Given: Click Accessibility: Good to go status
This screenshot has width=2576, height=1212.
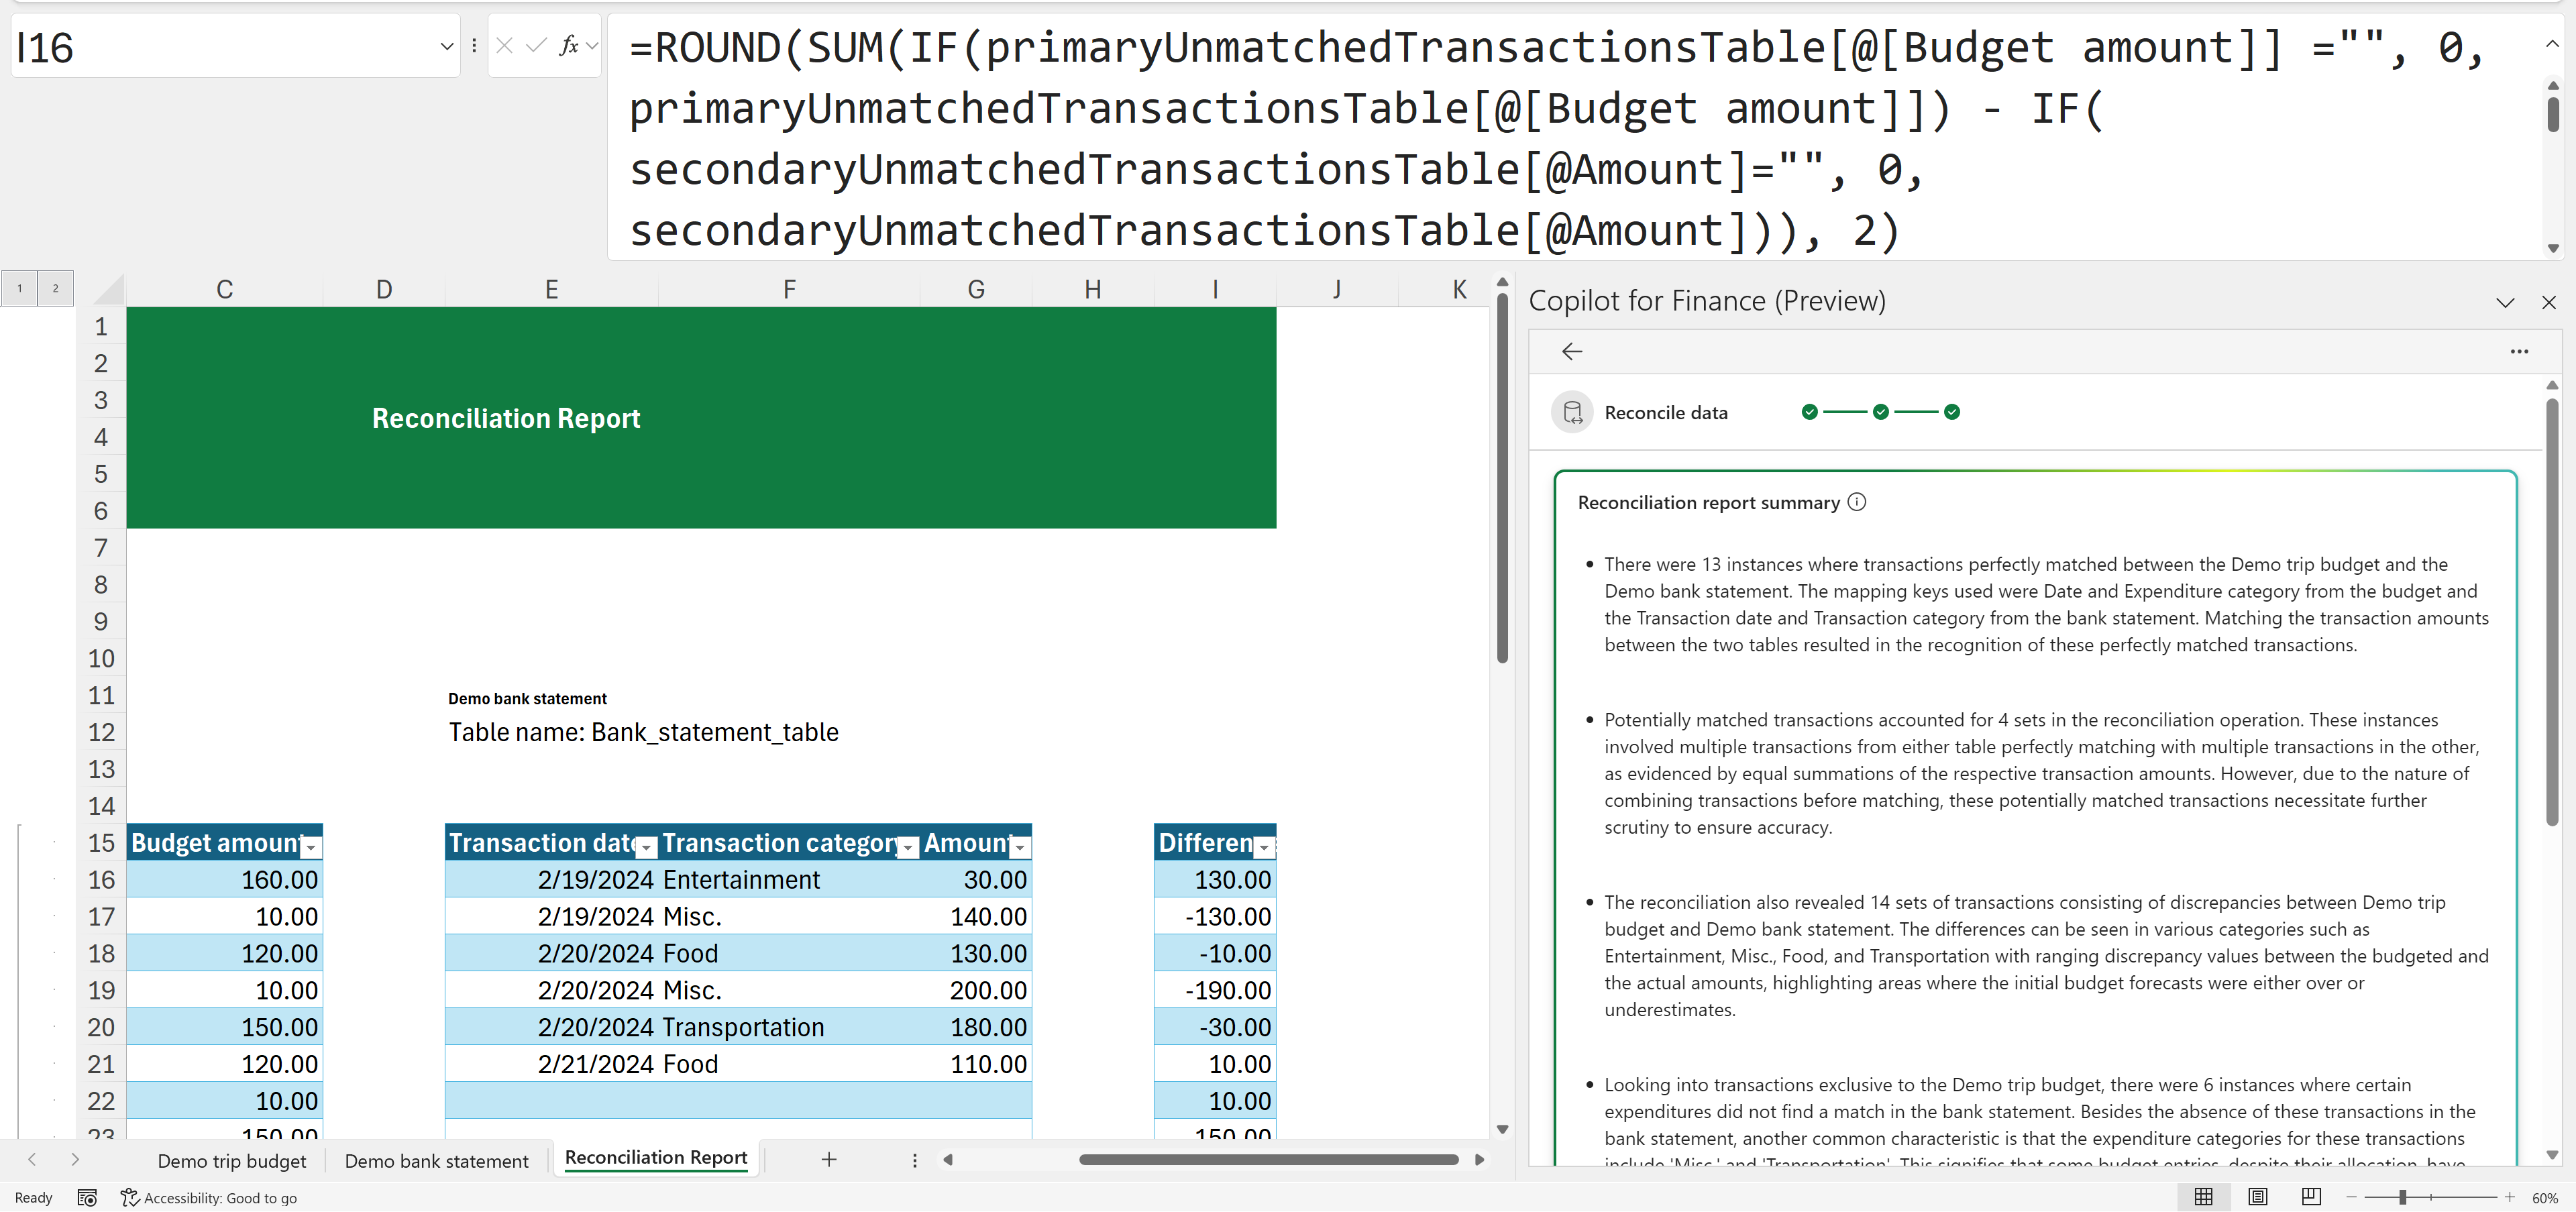Looking at the screenshot, I should pos(208,1198).
